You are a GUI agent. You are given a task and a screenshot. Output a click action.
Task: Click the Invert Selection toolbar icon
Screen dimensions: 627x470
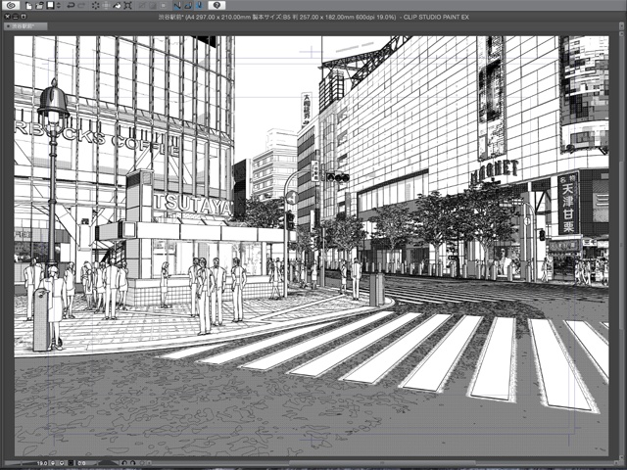pyautogui.click(x=153, y=6)
